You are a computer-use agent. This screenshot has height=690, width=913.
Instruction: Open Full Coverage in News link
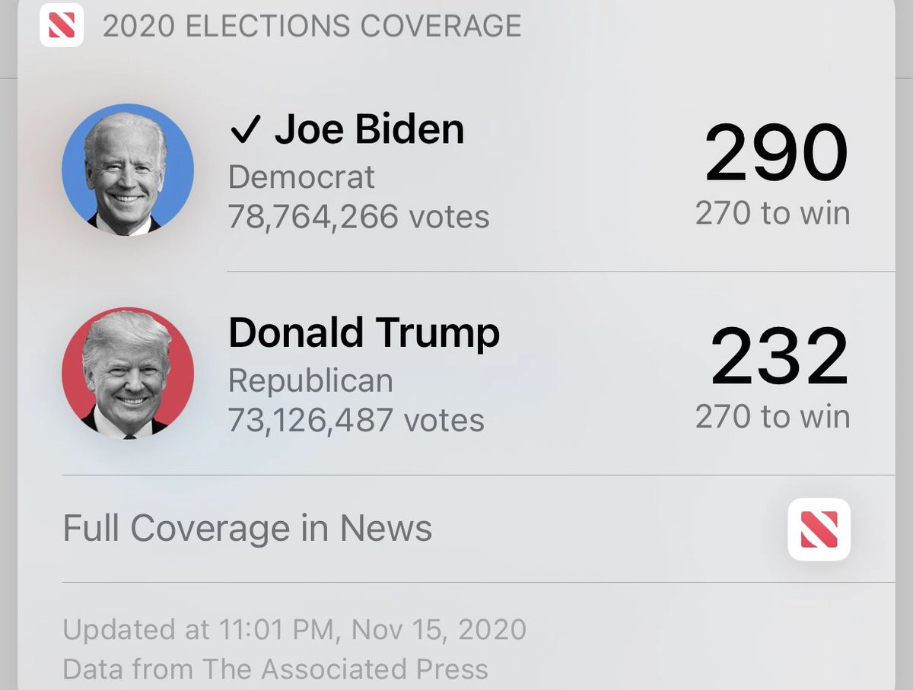[x=247, y=529]
